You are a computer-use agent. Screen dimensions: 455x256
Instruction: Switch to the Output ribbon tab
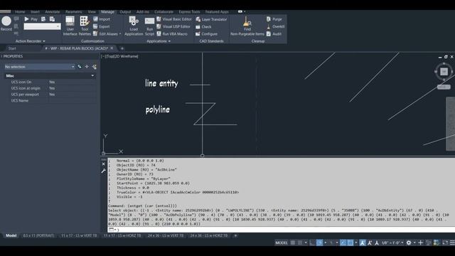125,12
